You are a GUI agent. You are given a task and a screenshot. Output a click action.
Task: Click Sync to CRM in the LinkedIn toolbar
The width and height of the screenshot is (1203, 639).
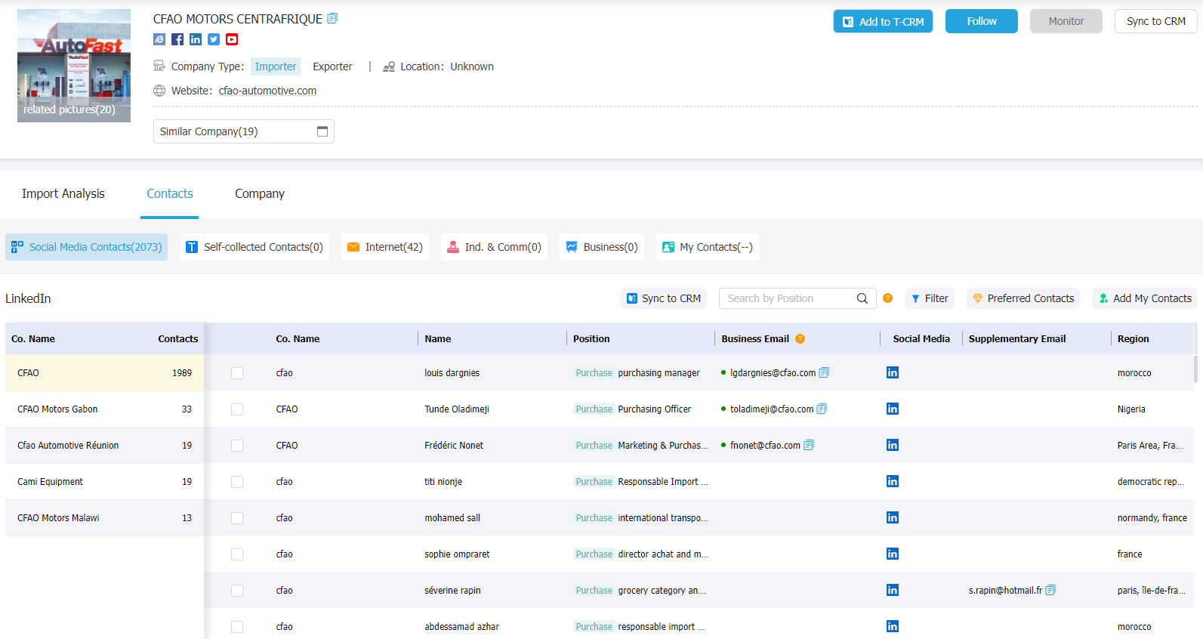point(664,298)
